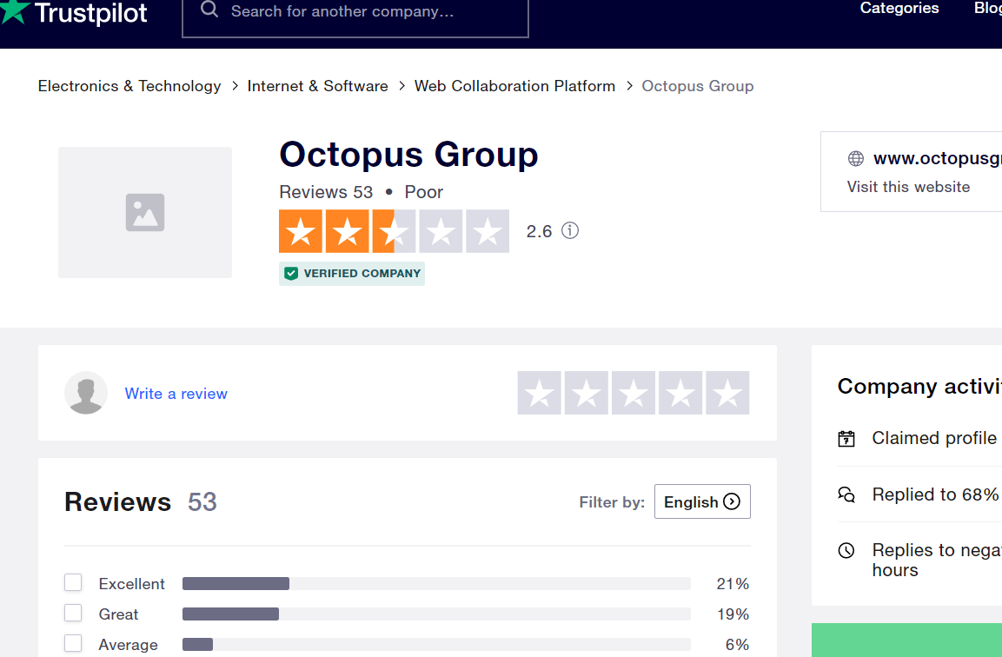This screenshot has width=1002, height=657.
Task: Click the globe icon beside website URL
Action: [x=856, y=158]
